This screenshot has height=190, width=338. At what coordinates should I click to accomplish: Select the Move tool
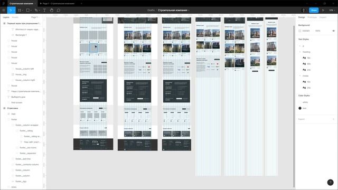[10, 10]
